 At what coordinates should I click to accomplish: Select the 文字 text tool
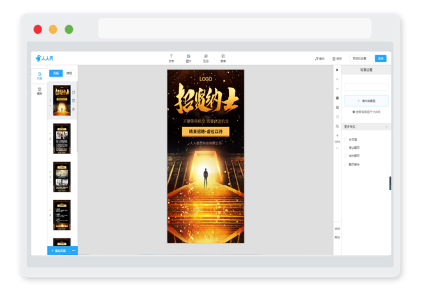pyautogui.click(x=171, y=58)
